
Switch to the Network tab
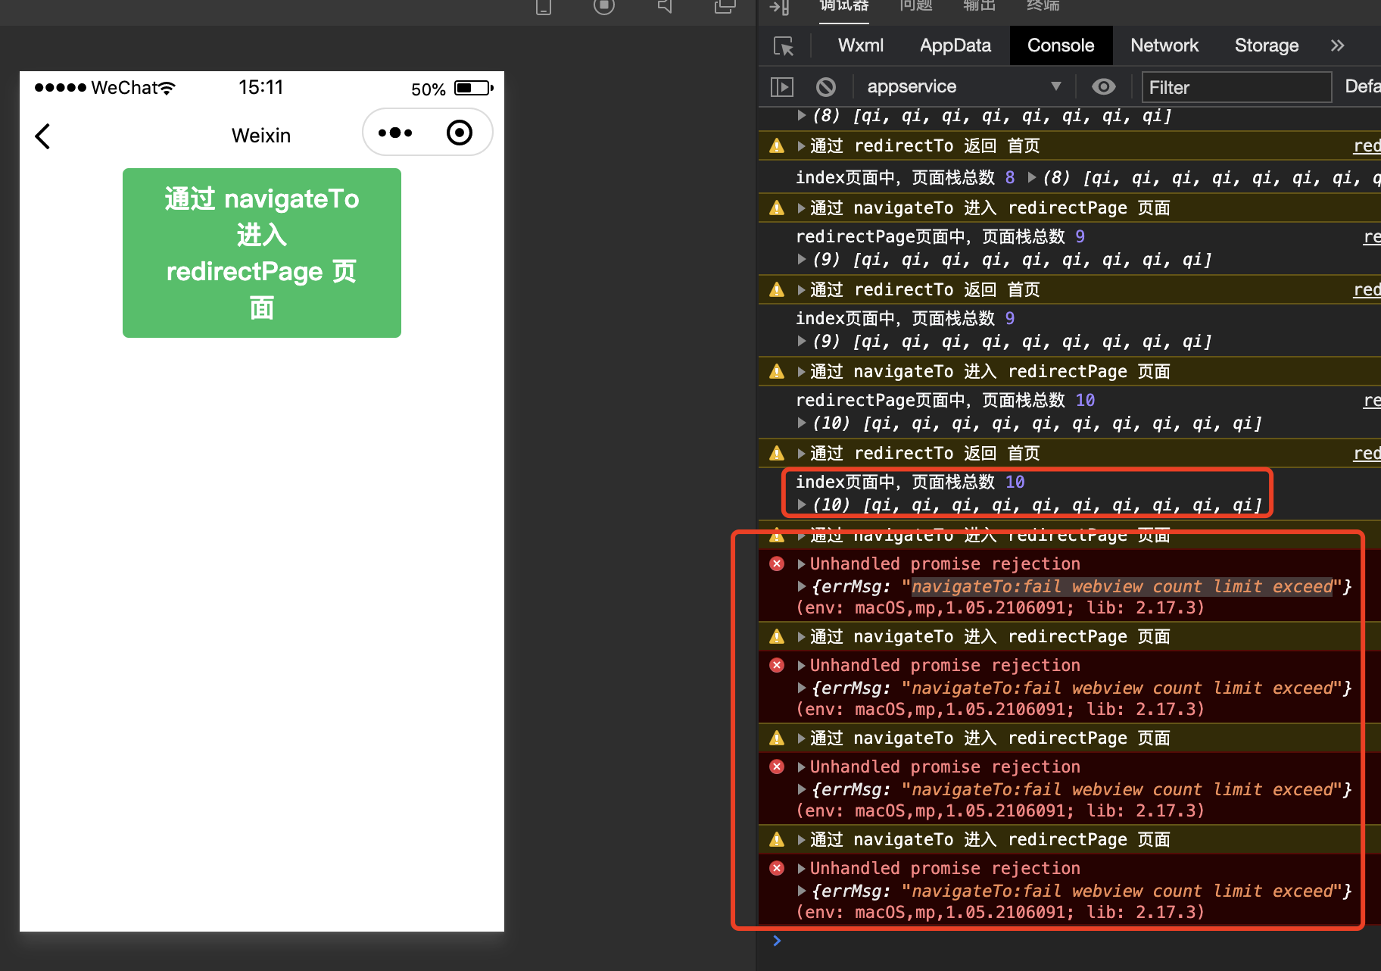pyautogui.click(x=1164, y=45)
